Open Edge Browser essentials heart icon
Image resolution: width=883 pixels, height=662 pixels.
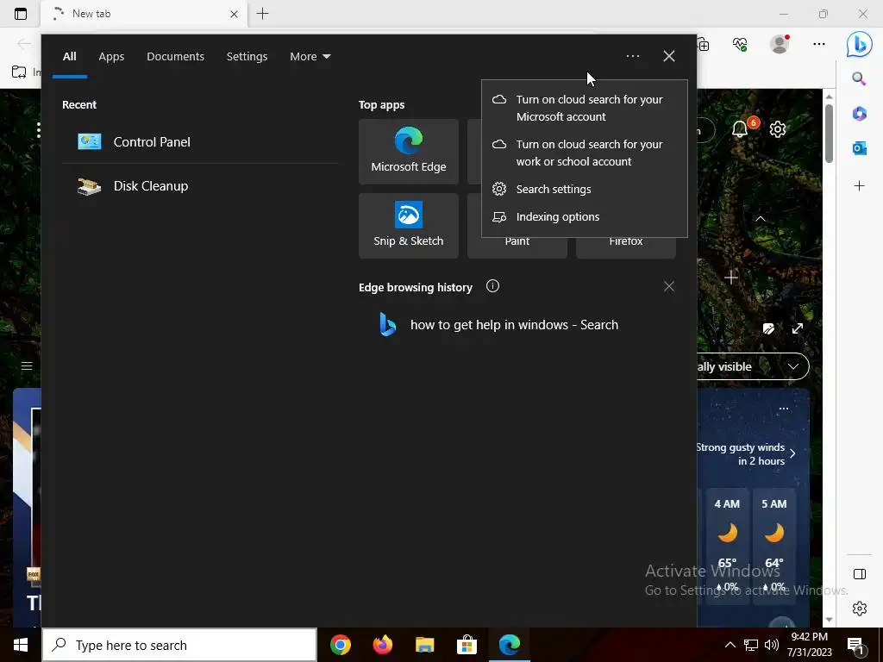(x=740, y=44)
